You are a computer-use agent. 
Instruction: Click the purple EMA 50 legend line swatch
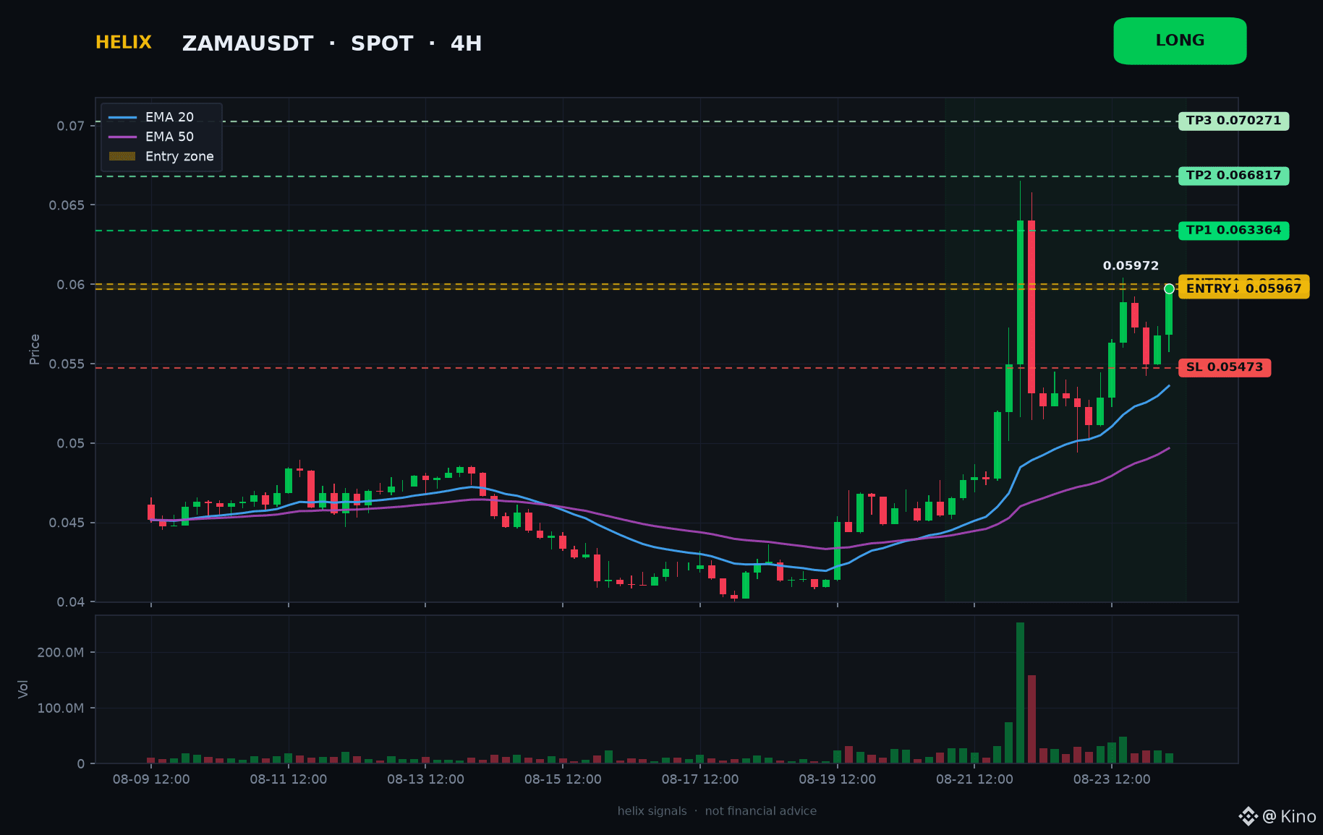[122, 137]
